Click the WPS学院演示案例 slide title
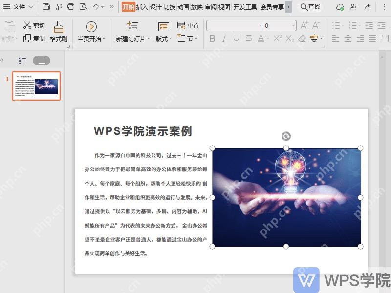 (x=143, y=131)
